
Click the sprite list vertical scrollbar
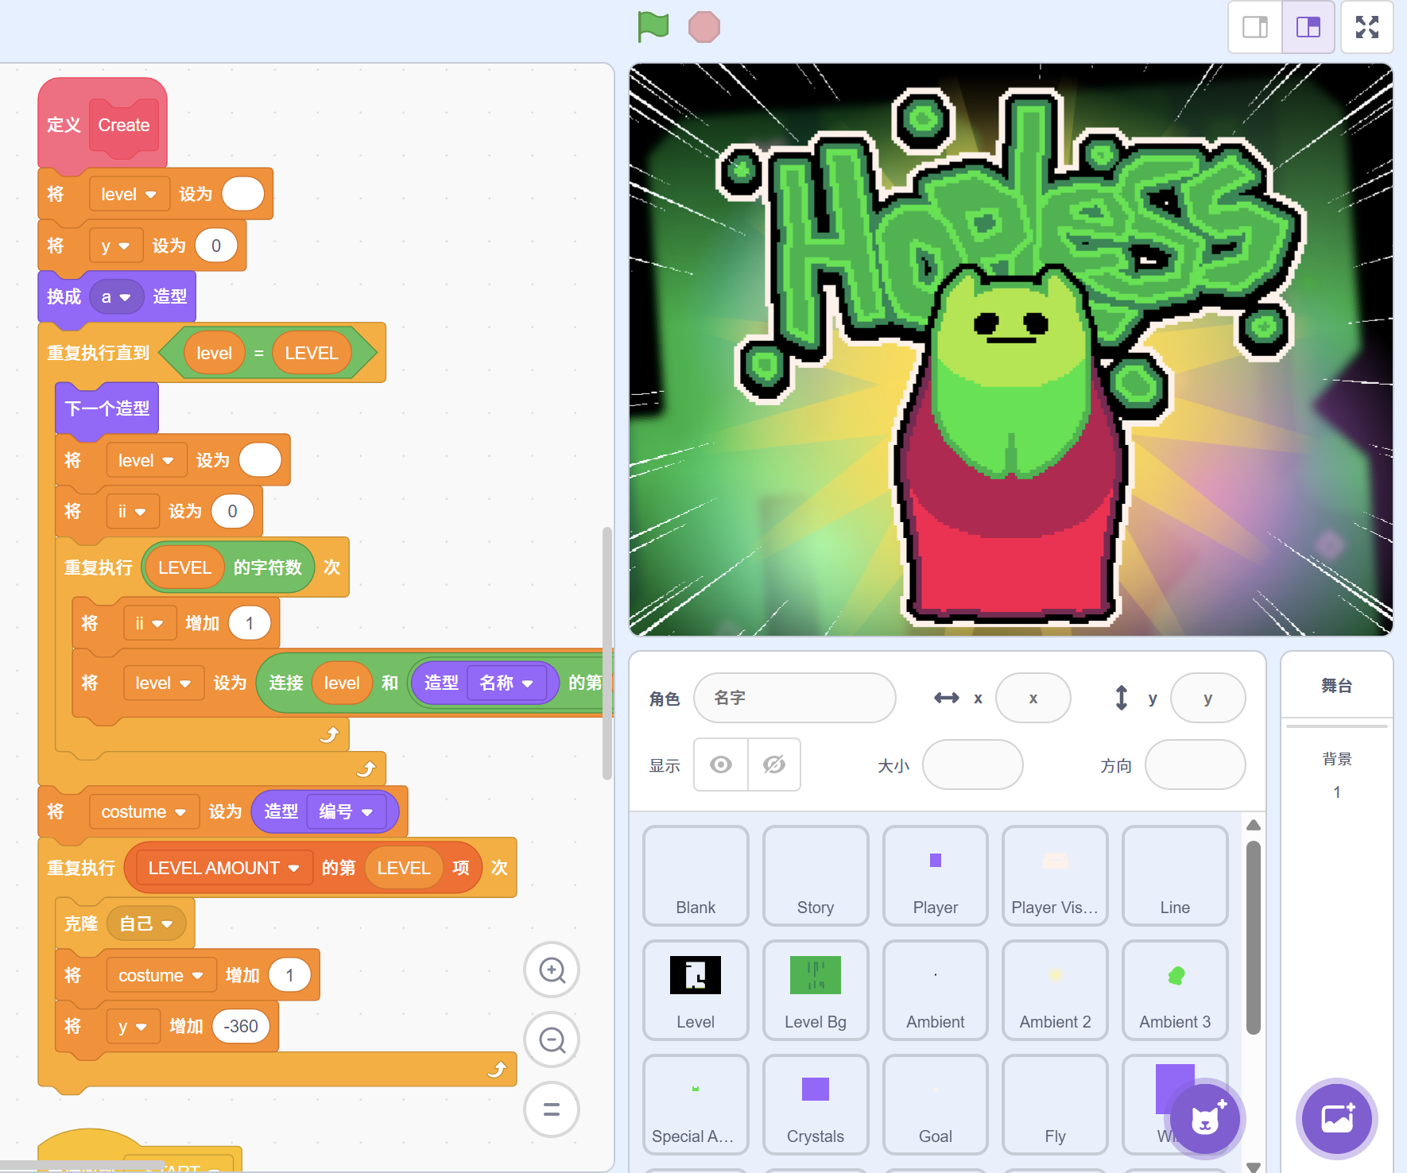click(x=1254, y=938)
